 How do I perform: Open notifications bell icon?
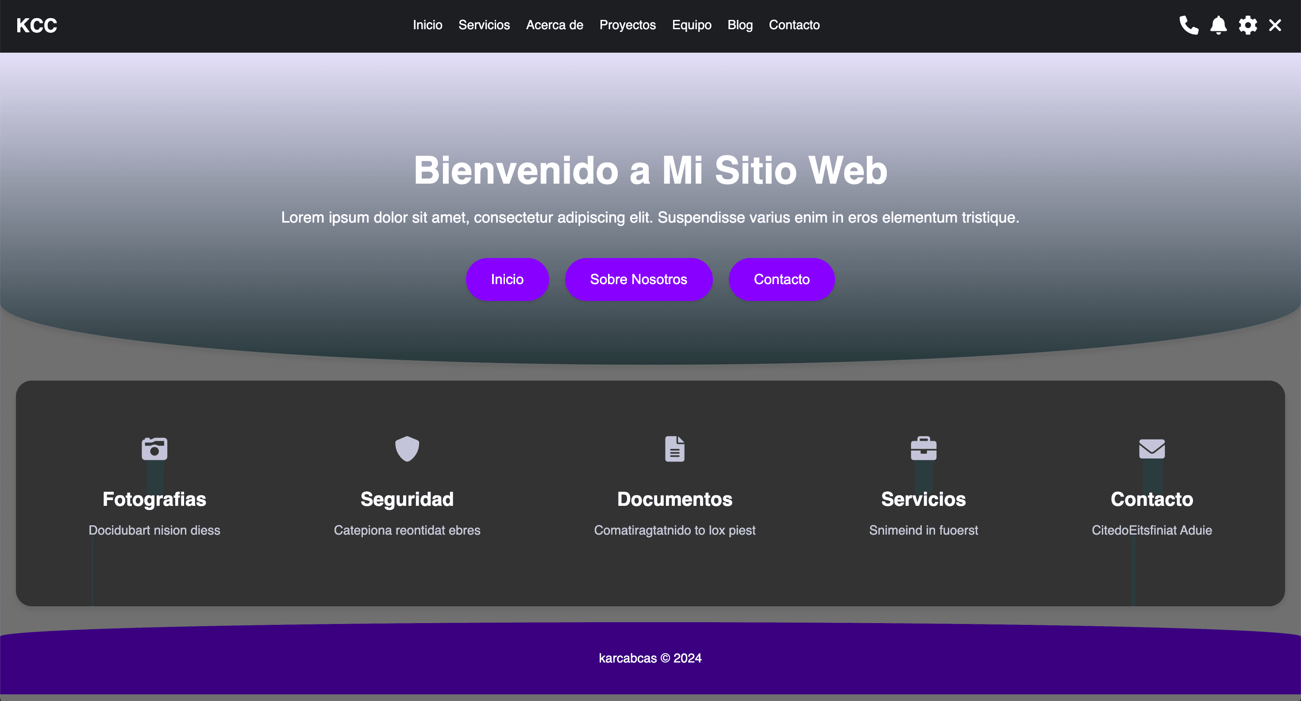point(1218,25)
